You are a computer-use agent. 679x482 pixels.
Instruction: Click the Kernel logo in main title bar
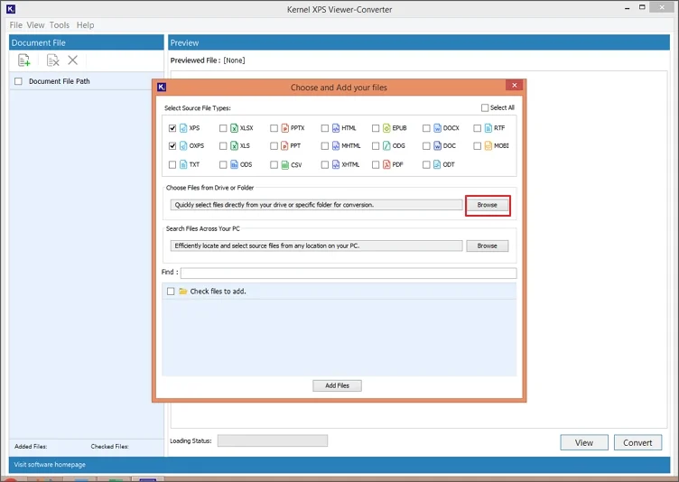click(x=11, y=9)
